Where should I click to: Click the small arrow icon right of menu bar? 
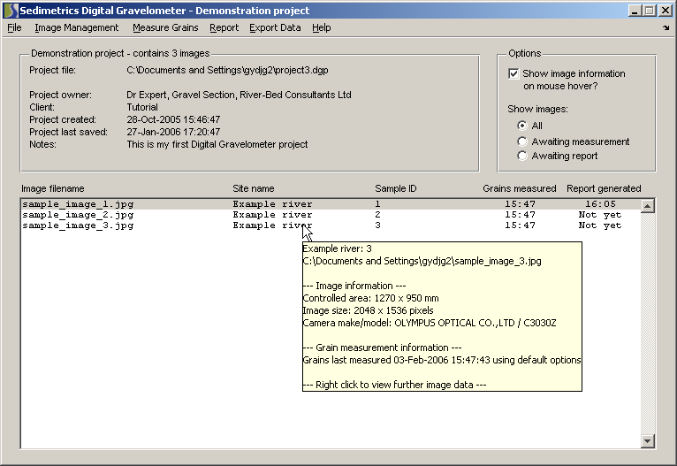pos(666,28)
